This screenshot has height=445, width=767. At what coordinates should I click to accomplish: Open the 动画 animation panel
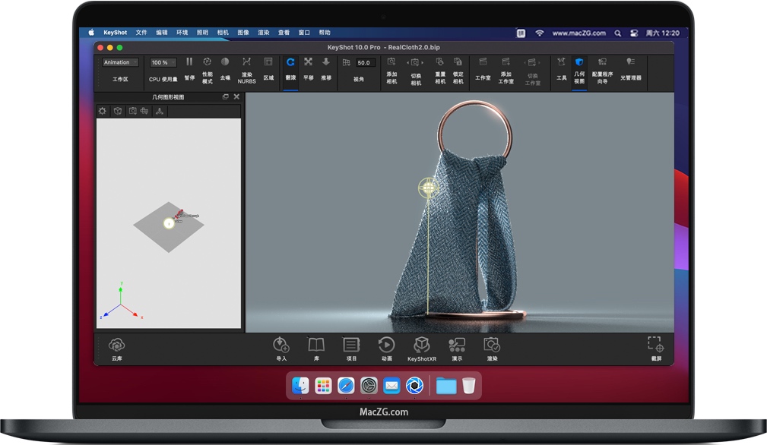point(386,346)
